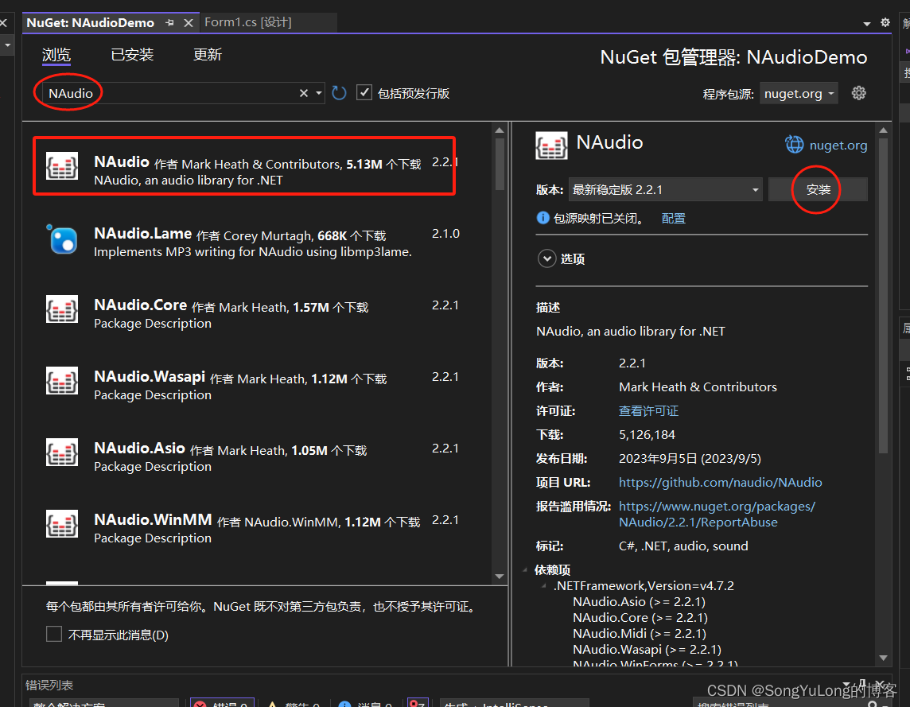
Task: Click the NAudio icon in details pane
Action: click(x=551, y=145)
